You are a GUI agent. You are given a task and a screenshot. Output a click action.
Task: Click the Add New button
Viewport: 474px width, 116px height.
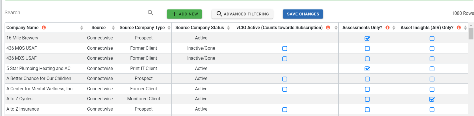point(184,14)
